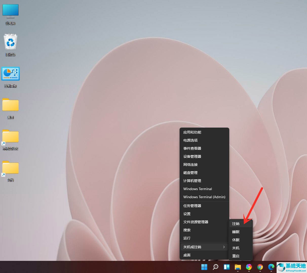This screenshot has height=273, width=307.
Task: Open Windows Terminal (Admin) from the menu
Action: coord(204,197)
